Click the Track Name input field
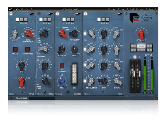This screenshot has height=123, width=166. (x=42, y=98)
